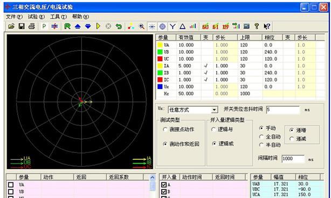Click the 开关变位去抖时间 input field
The width and height of the screenshot is (331, 198).
pos(282,109)
